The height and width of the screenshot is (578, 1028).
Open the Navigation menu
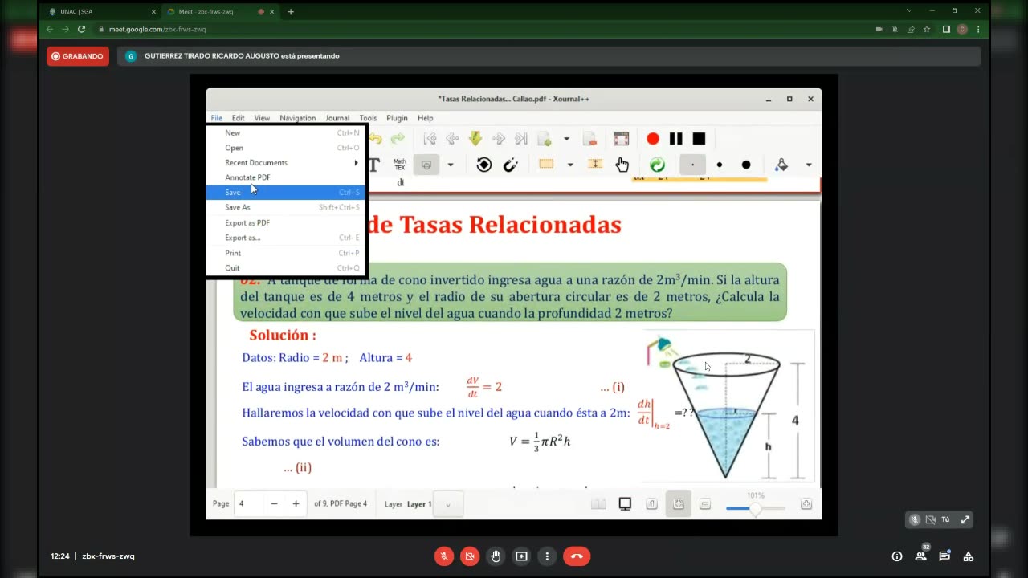pos(298,118)
